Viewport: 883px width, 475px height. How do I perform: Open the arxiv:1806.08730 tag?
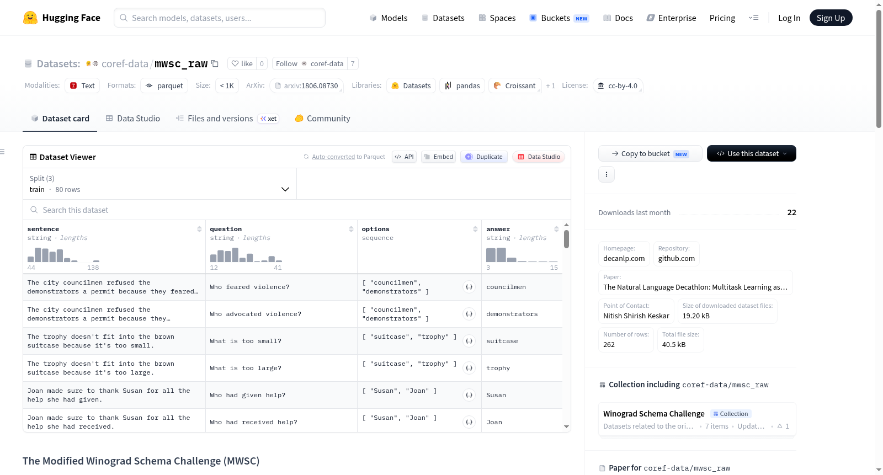(x=307, y=86)
